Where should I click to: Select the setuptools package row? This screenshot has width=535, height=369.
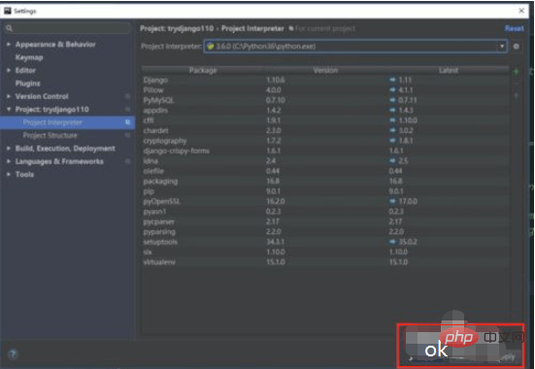tap(325, 242)
